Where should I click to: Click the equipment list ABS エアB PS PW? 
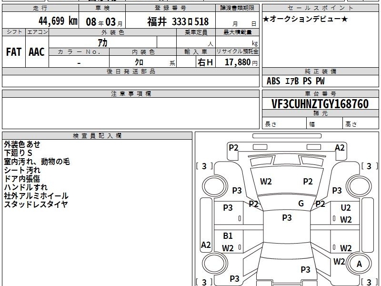[x=295, y=81]
